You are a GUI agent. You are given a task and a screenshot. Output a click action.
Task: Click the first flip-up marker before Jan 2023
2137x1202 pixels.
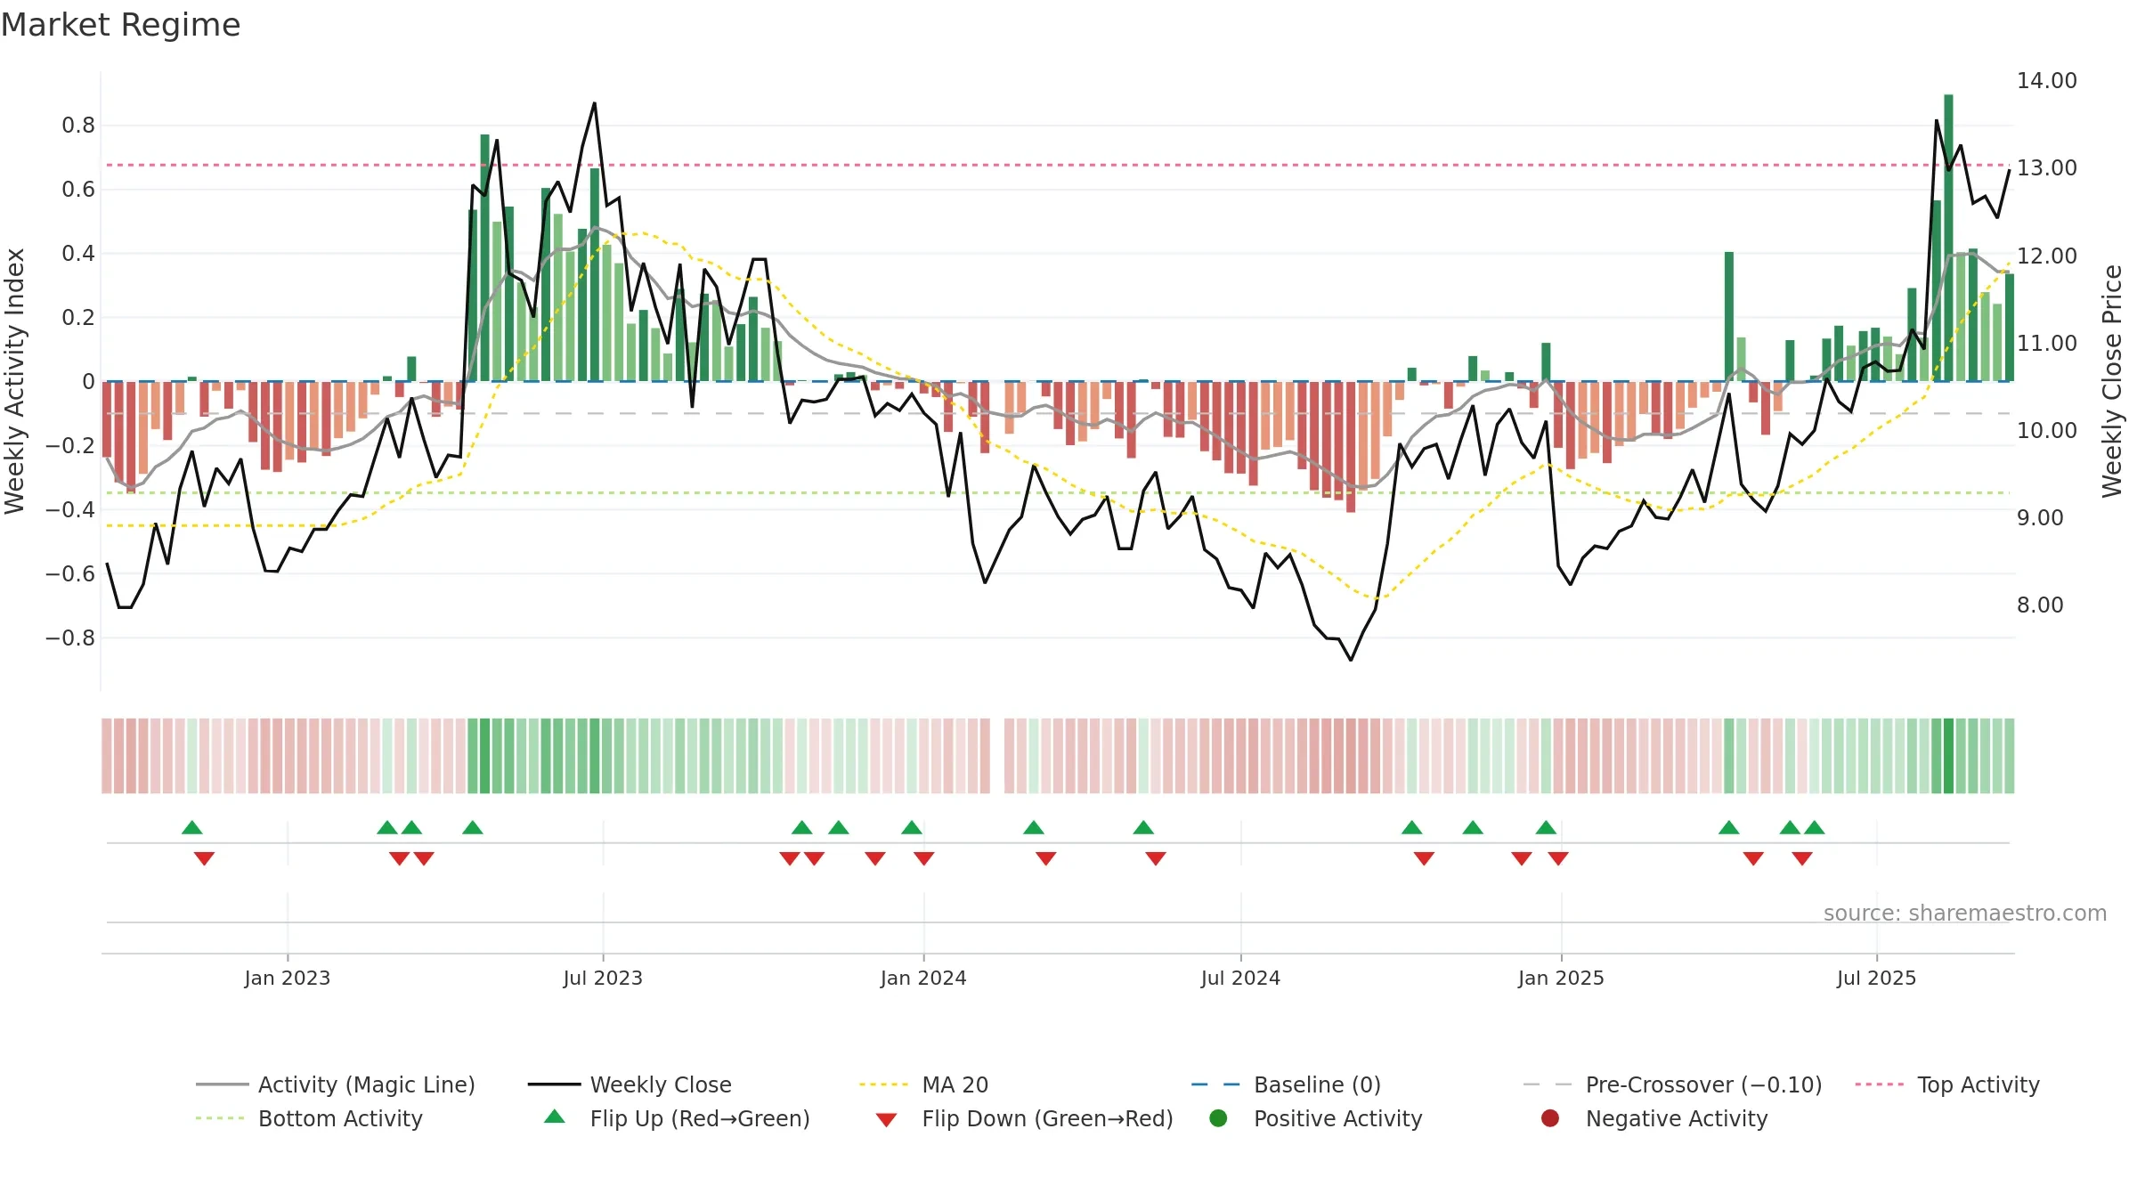coord(192,827)
